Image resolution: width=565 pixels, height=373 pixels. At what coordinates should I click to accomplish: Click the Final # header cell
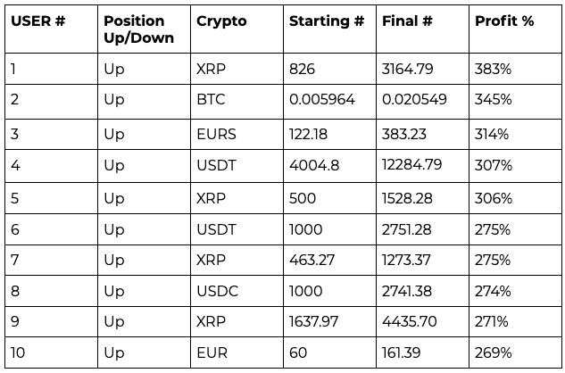[423, 29]
